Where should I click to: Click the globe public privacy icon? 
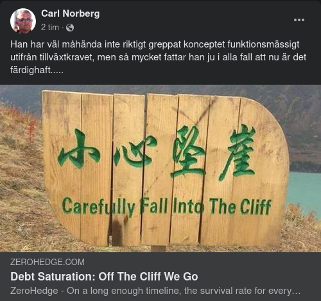[x=70, y=28]
